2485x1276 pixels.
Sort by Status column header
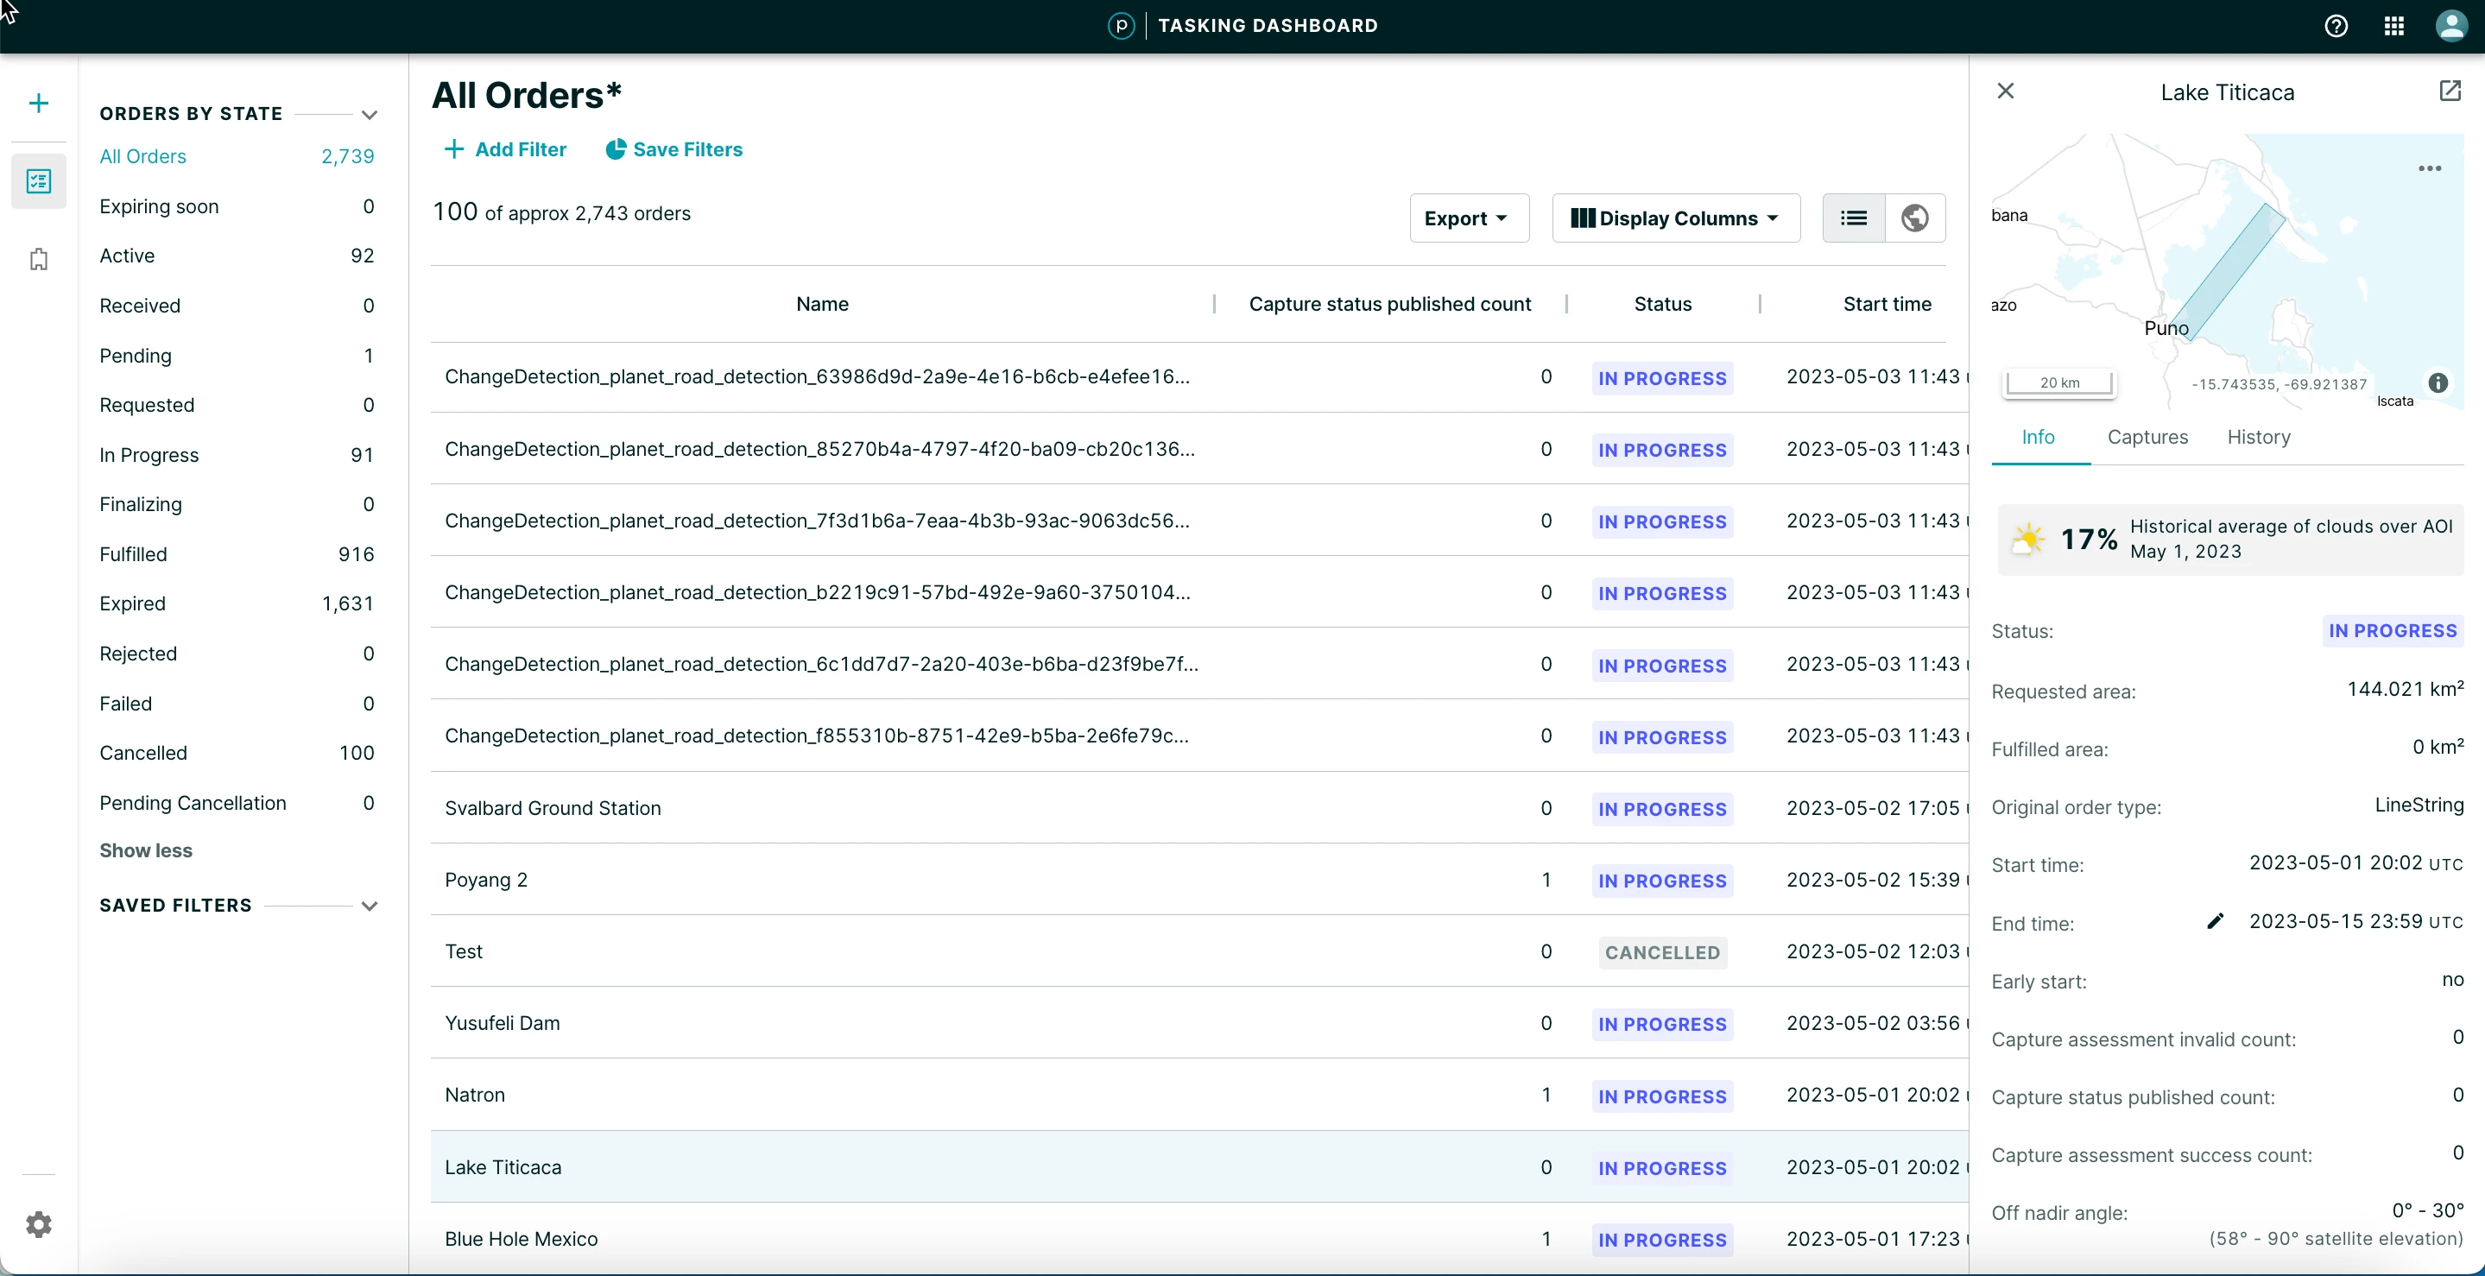[x=1662, y=304]
